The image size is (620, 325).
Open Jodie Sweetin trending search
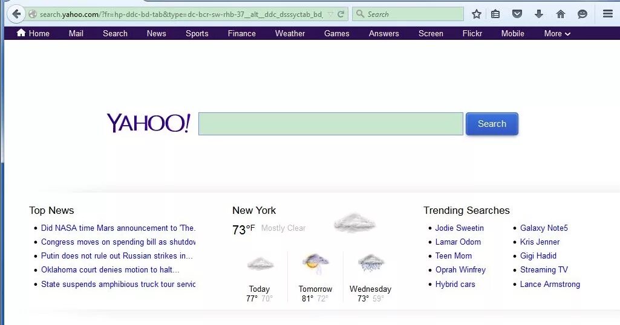(x=460, y=228)
